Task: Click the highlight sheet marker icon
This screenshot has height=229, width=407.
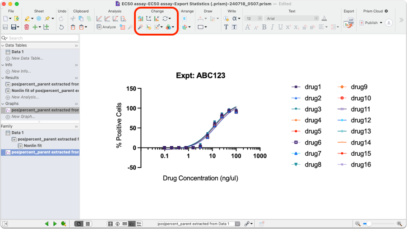Action: coord(27,18)
